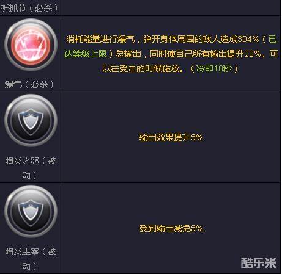Click the 以在受击的时候施放 sentence

[x=143, y=69]
